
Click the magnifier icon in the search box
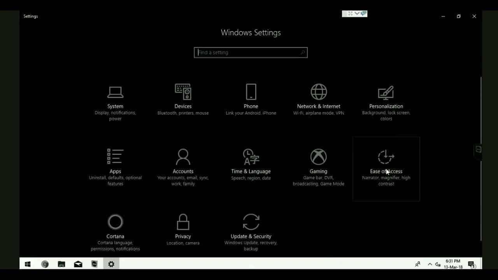coord(302,52)
